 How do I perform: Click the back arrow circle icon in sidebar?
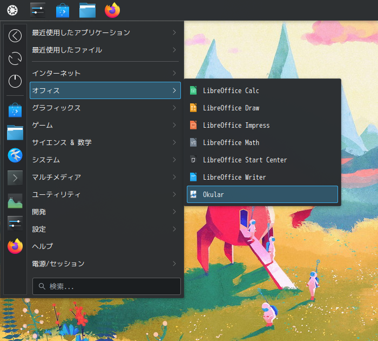point(15,36)
